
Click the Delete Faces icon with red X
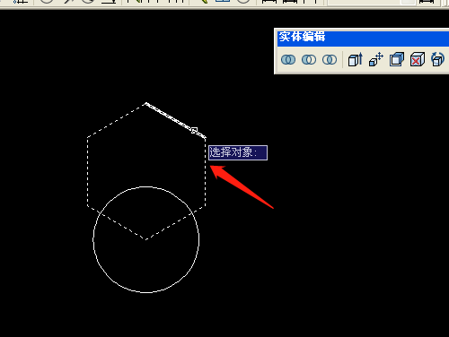click(x=418, y=59)
